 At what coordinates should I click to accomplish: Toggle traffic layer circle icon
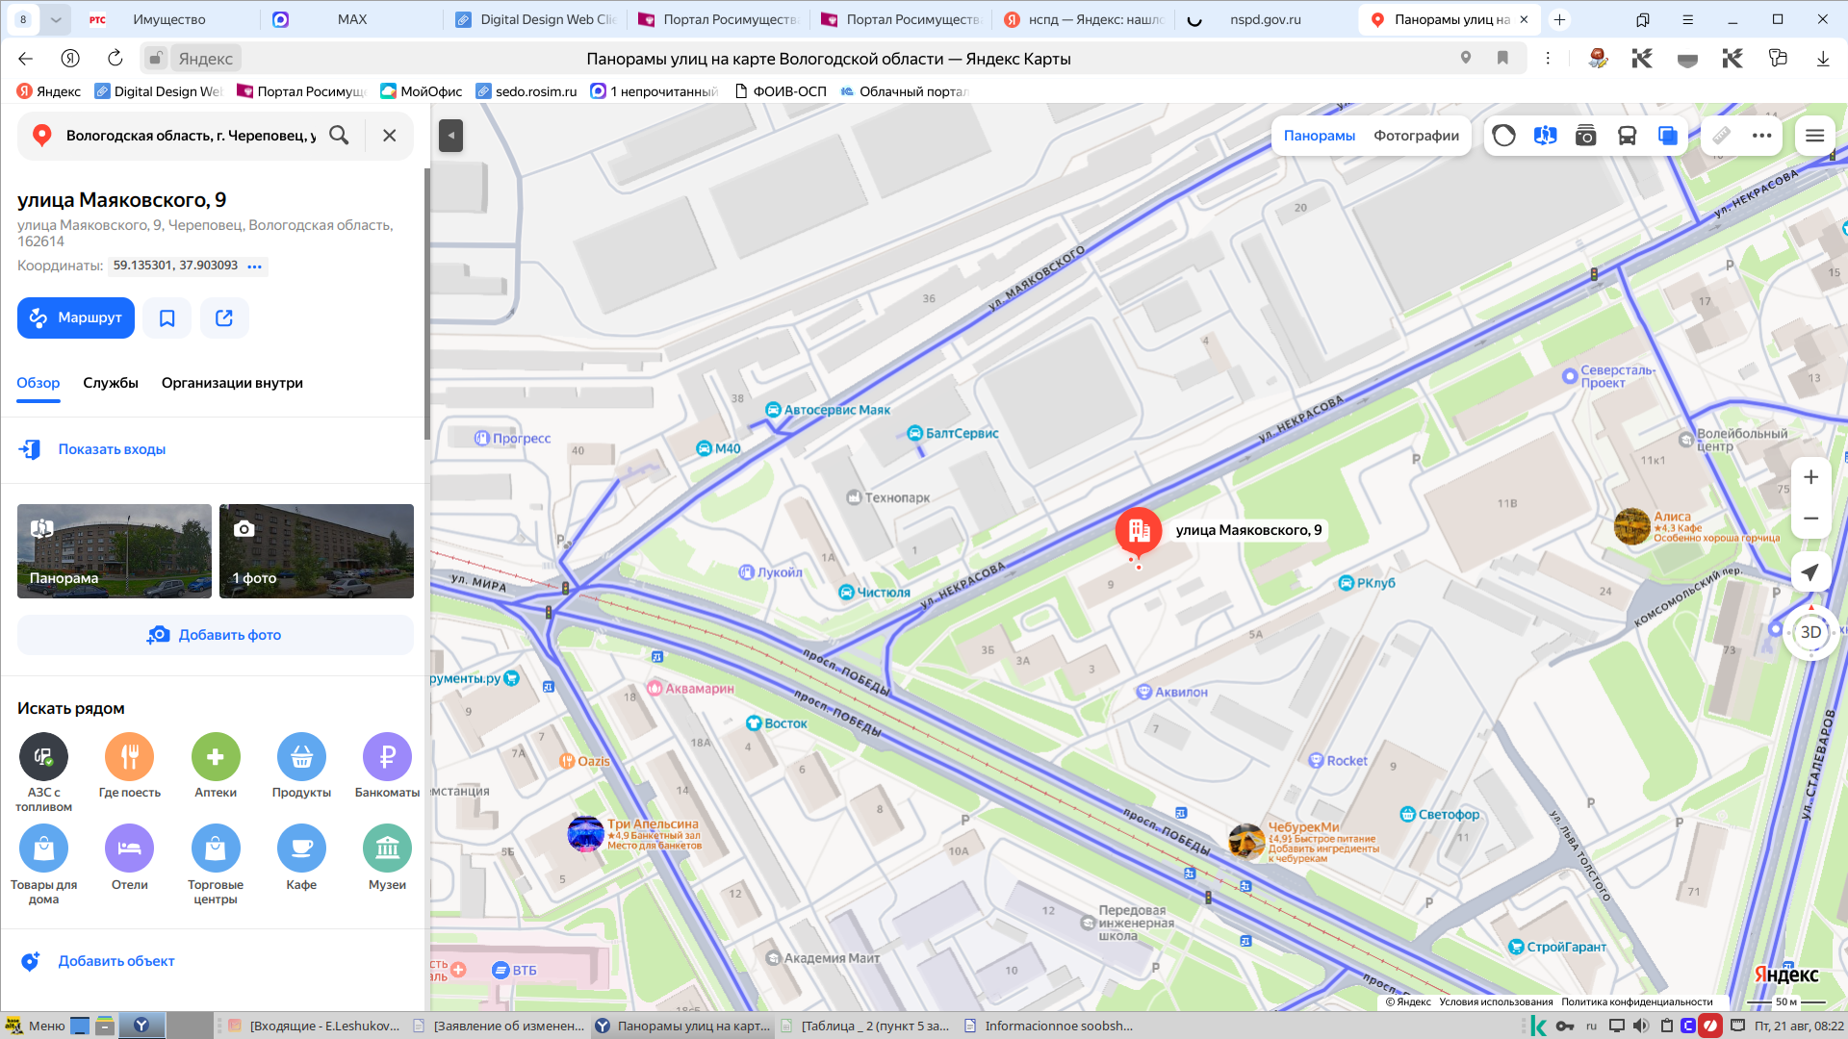pos(1504,136)
